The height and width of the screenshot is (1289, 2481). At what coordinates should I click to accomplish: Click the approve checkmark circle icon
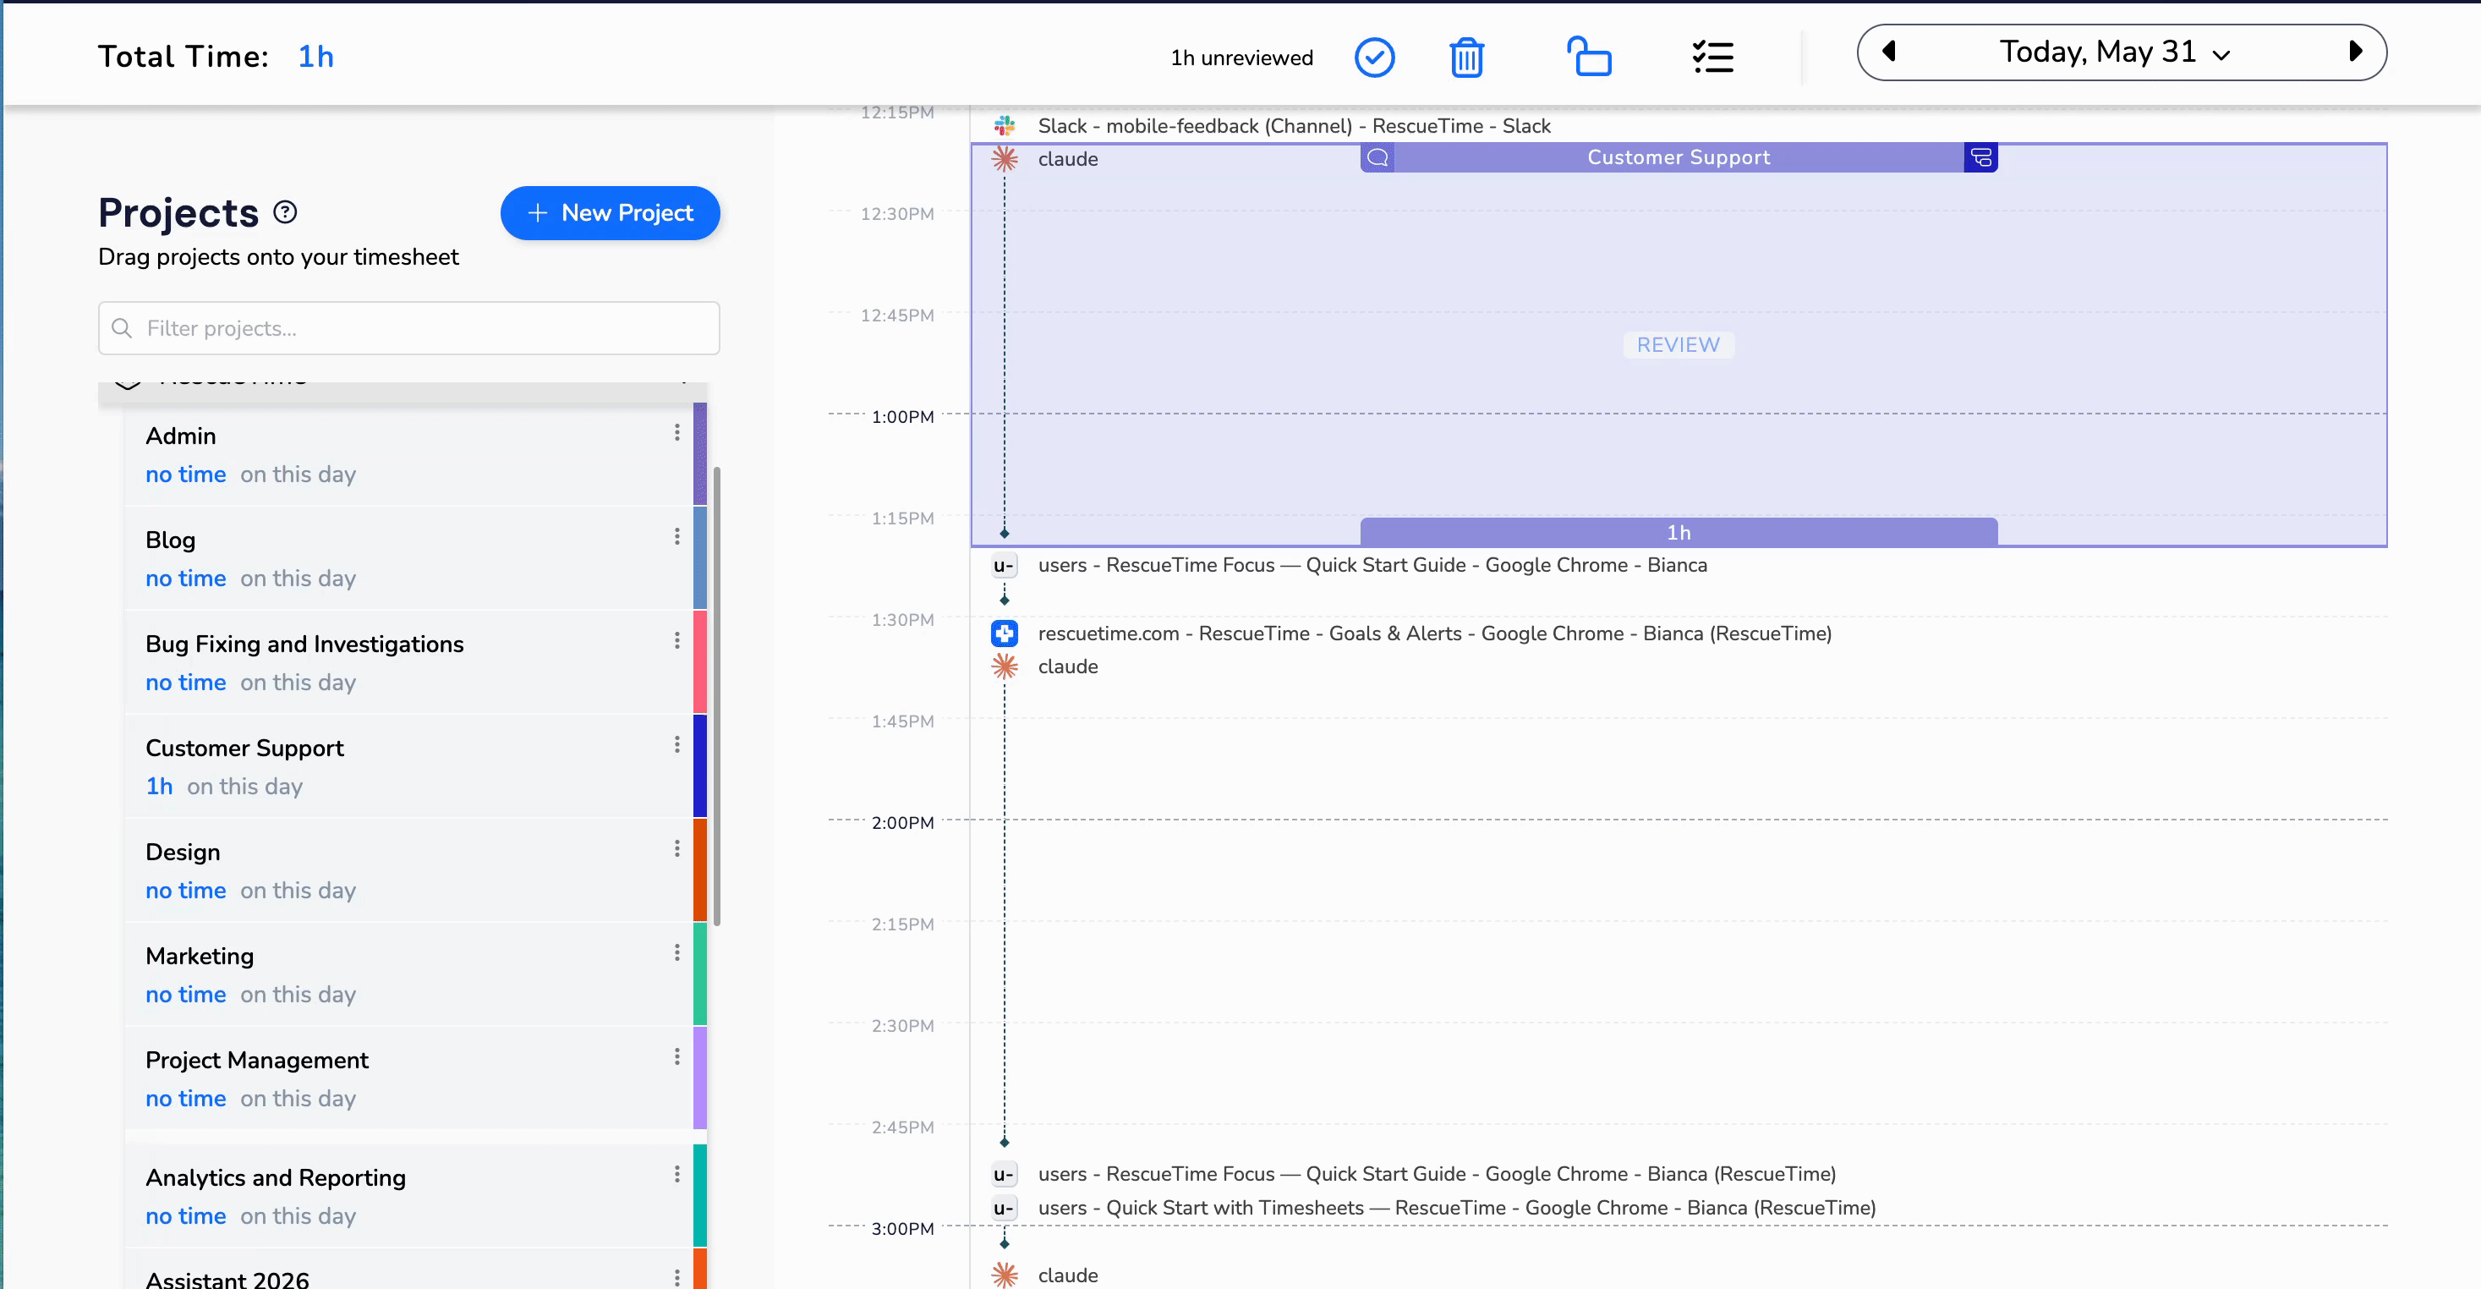pyautogui.click(x=1374, y=57)
